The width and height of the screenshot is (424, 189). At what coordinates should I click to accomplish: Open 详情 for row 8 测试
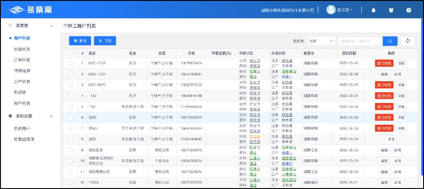coord(391,139)
